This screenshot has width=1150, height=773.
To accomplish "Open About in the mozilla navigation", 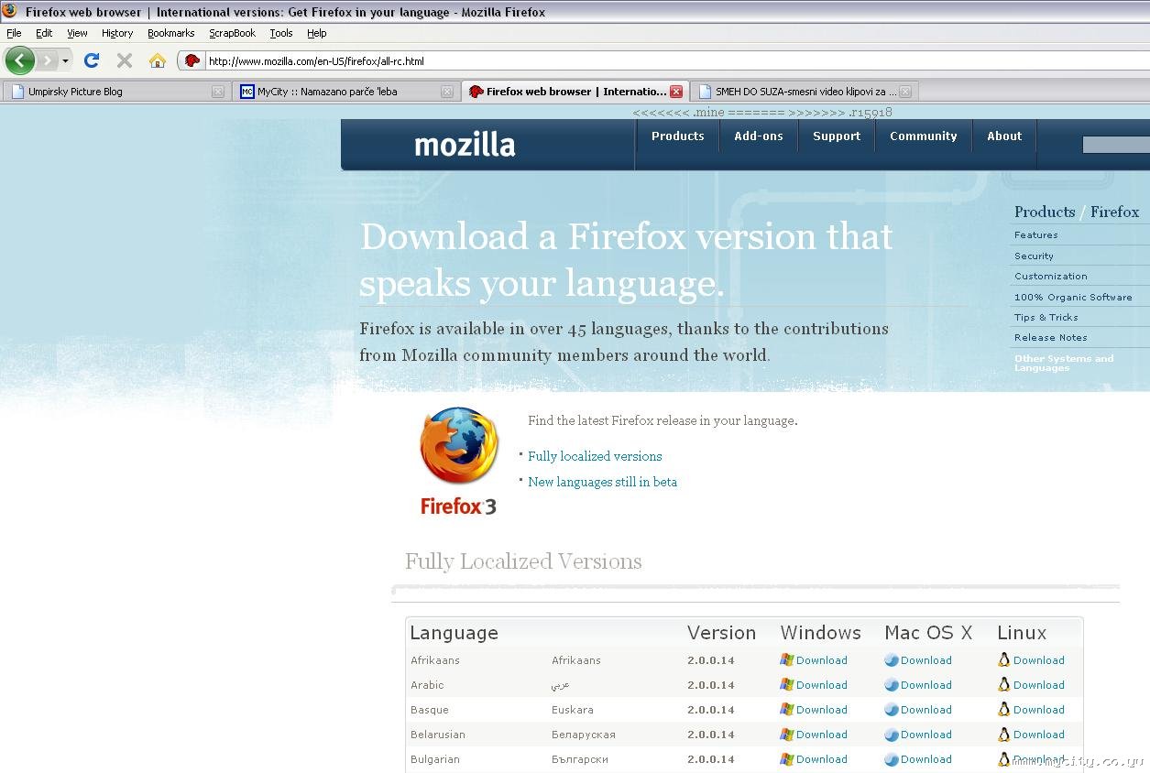I will pos(1004,136).
